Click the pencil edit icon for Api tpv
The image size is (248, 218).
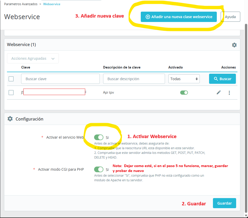tap(219, 92)
